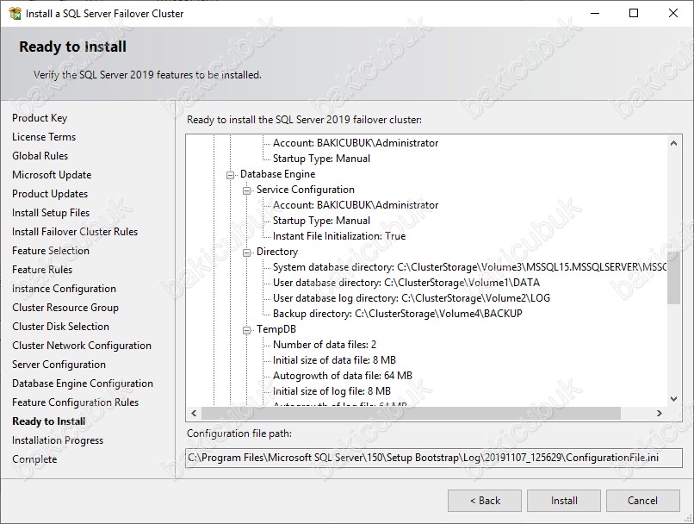The image size is (694, 524).
Task: Cancel the SQL Server setup
Action: (642, 501)
